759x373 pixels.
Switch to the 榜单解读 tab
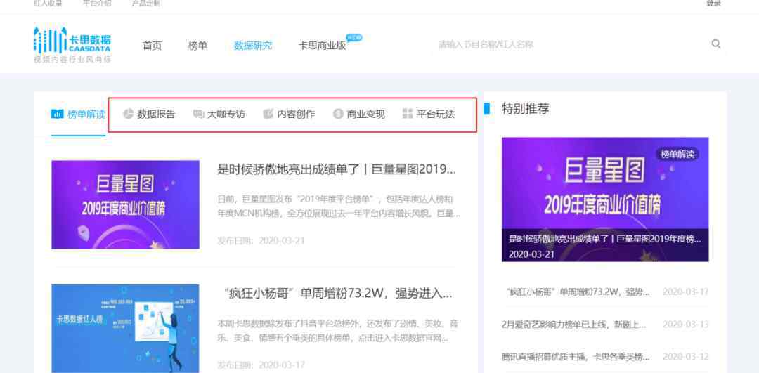point(78,114)
